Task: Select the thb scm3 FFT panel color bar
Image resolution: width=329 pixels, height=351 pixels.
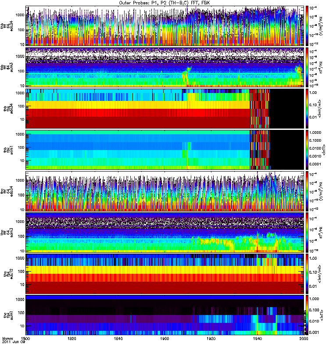Action: (308, 67)
